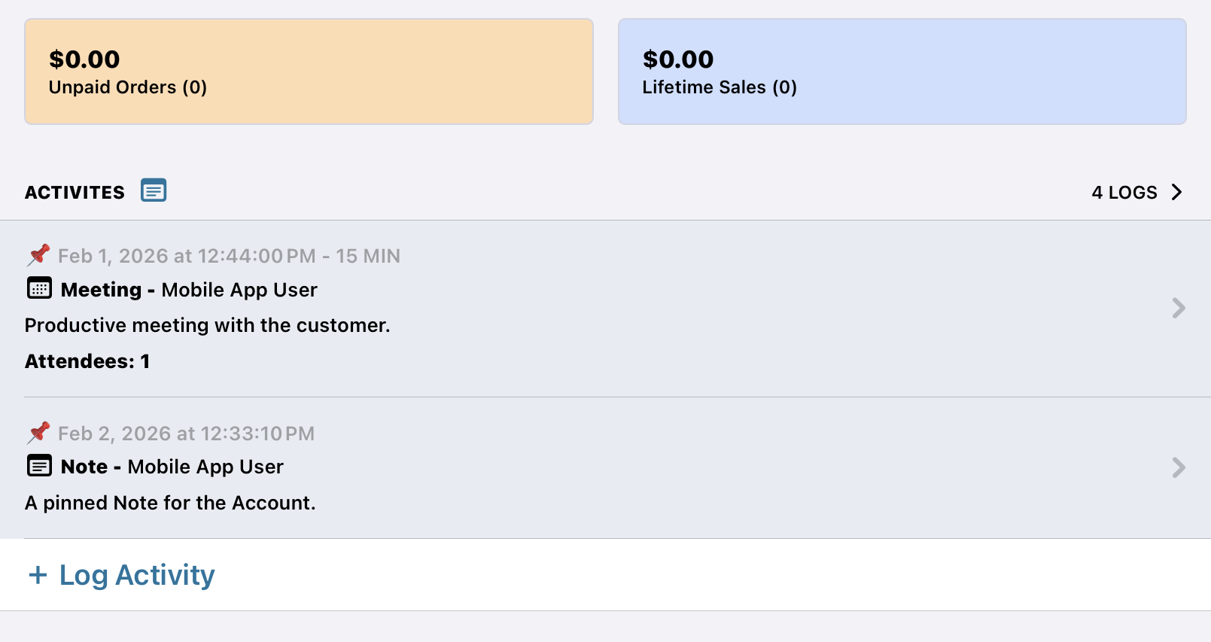Click the red pin on the Note entry

pos(38,433)
